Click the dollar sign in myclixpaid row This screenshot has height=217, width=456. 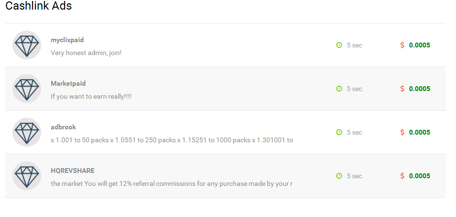point(402,45)
